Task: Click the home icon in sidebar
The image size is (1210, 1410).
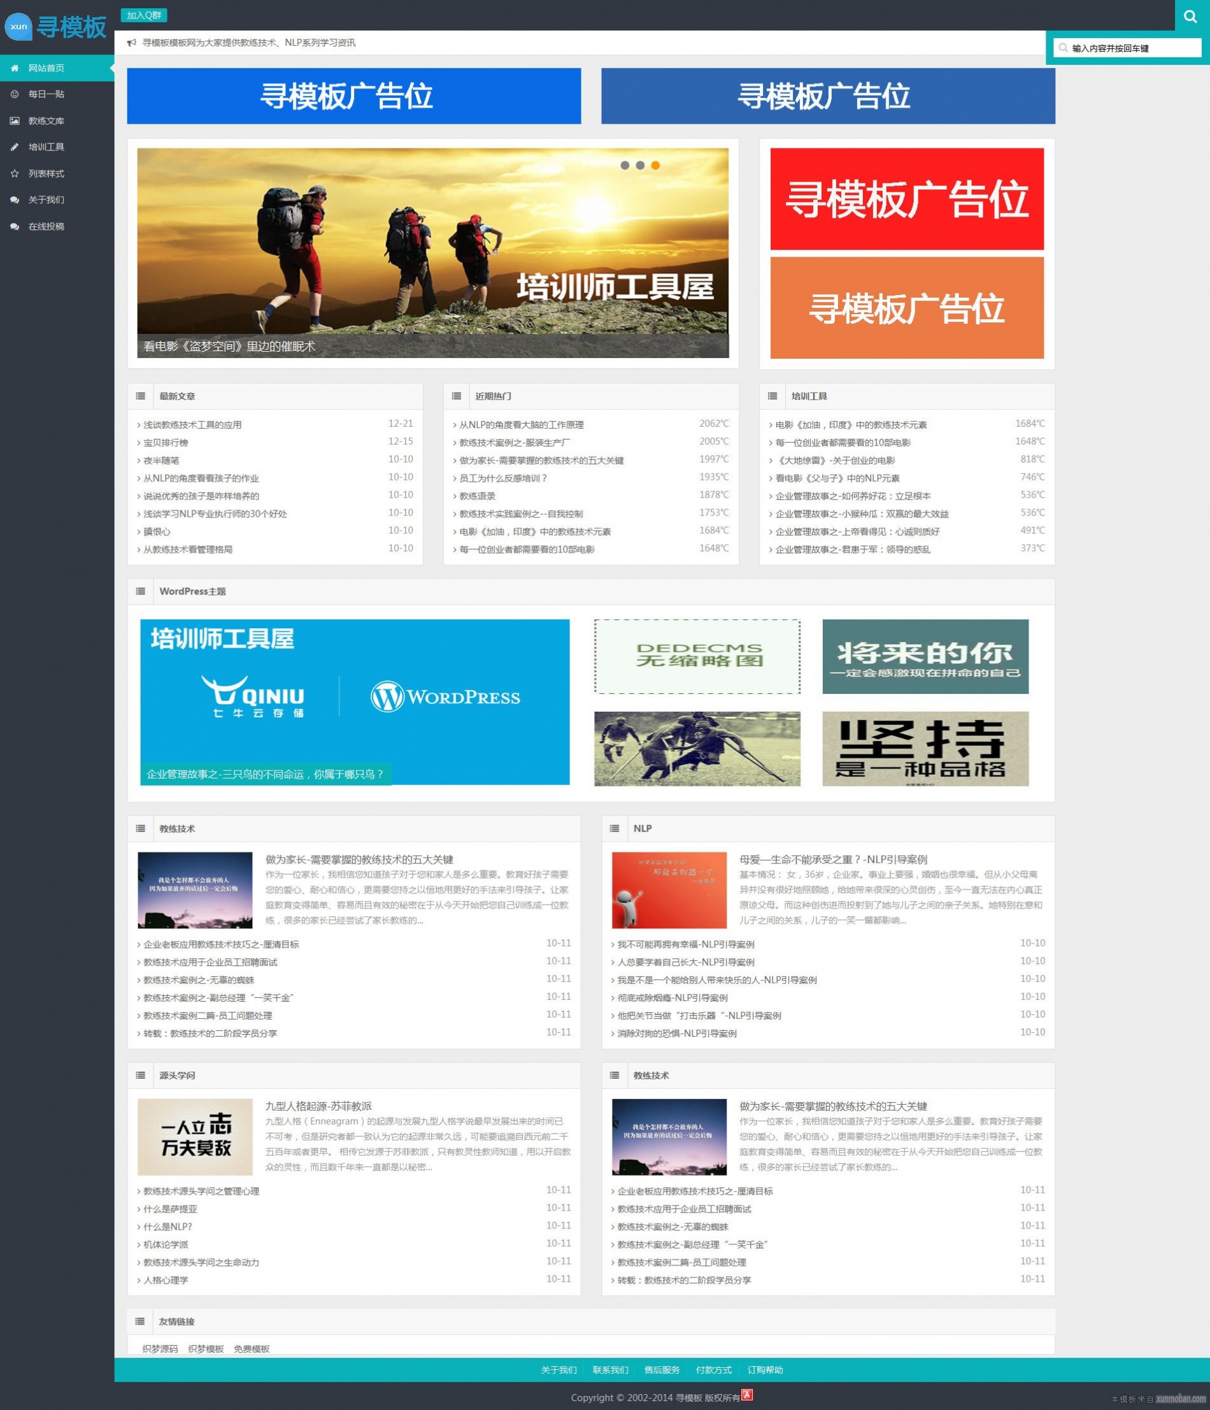Action: 14,68
